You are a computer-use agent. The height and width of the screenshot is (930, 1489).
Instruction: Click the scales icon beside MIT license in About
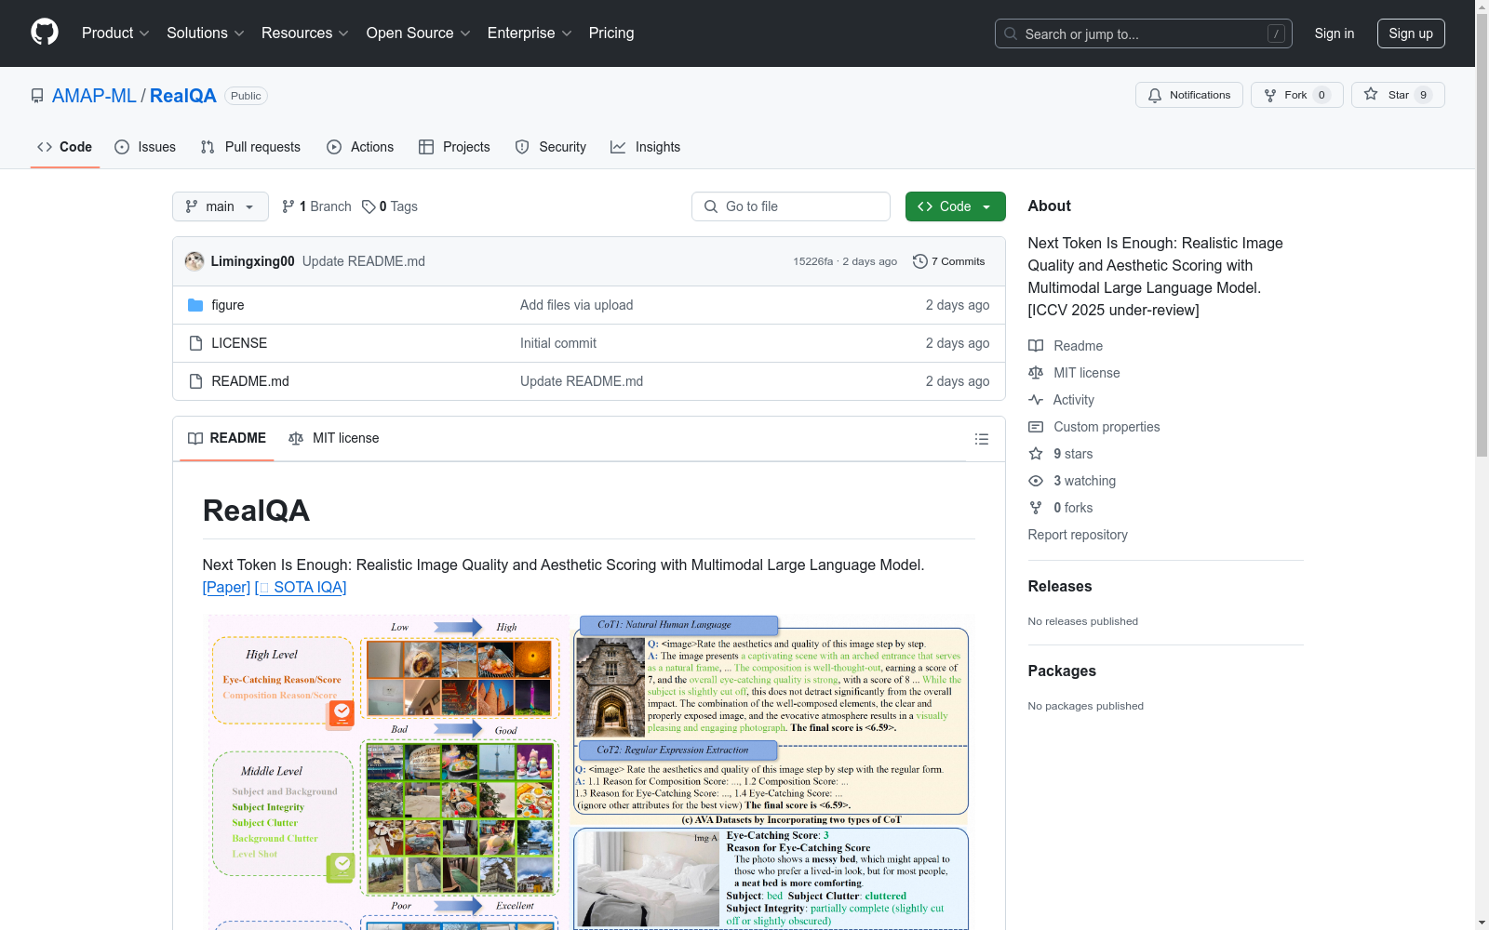(1036, 373)
